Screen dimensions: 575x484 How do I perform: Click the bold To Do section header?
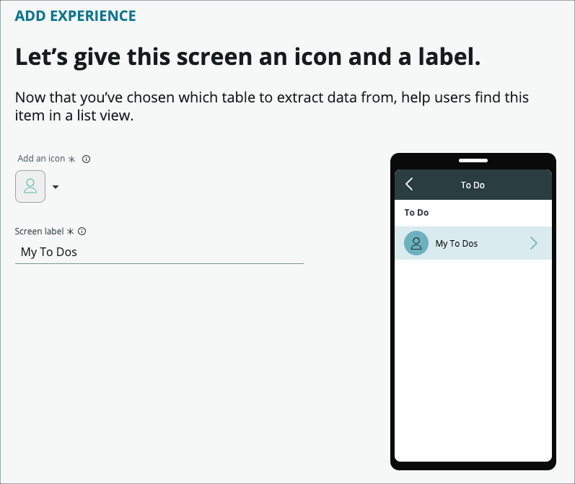(x=417, y=213)
